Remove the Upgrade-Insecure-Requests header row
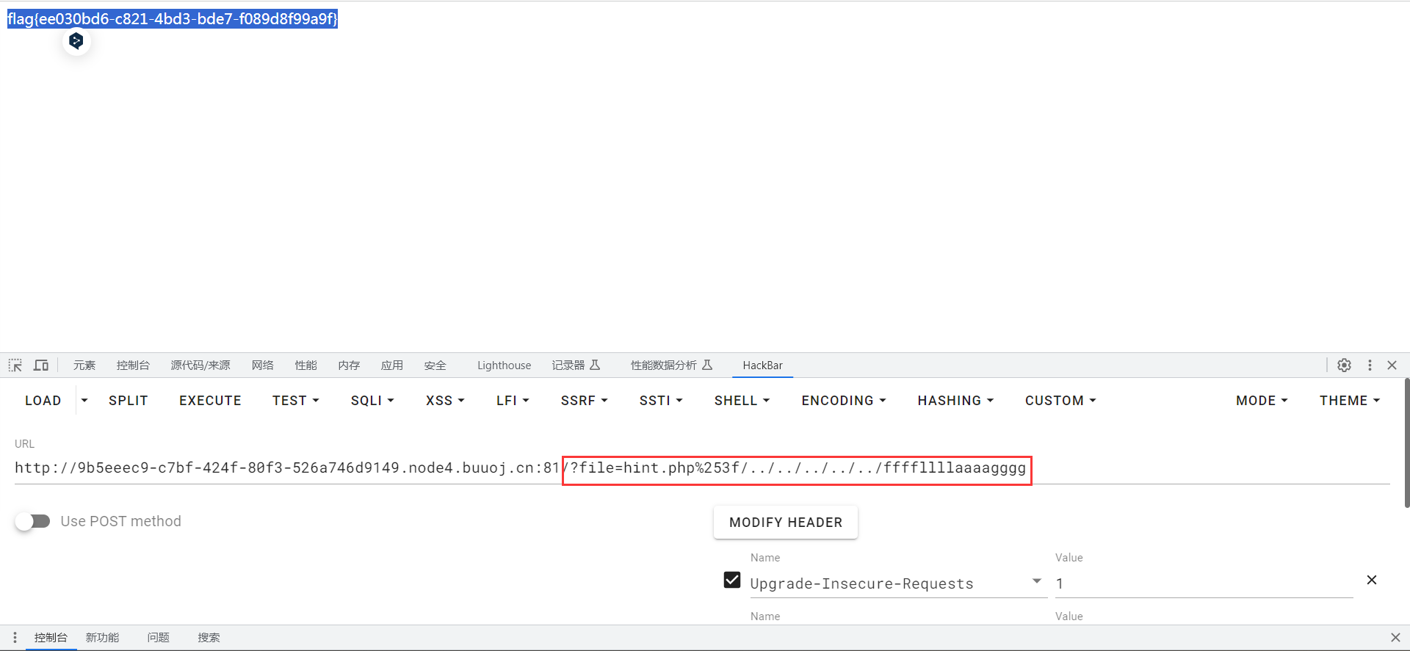This screenshot has width=1410, height=651. tap(1371, 580)
